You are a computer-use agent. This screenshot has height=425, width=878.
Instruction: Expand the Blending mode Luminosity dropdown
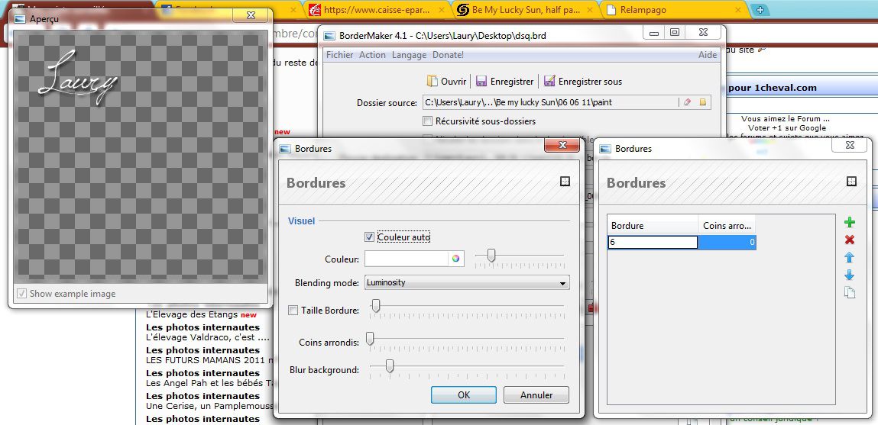[563, 283]
